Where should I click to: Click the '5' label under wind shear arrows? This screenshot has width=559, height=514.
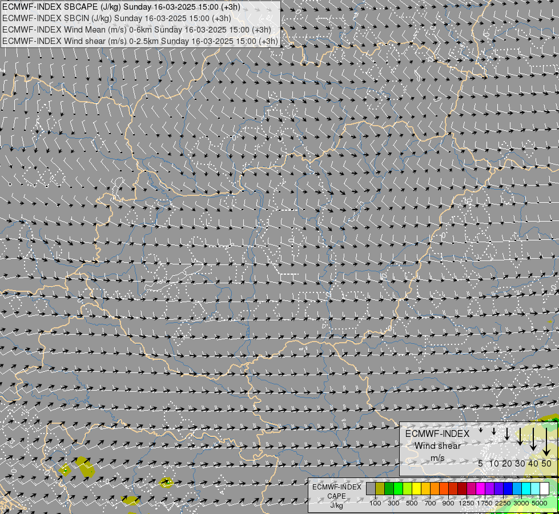(481, 463)
